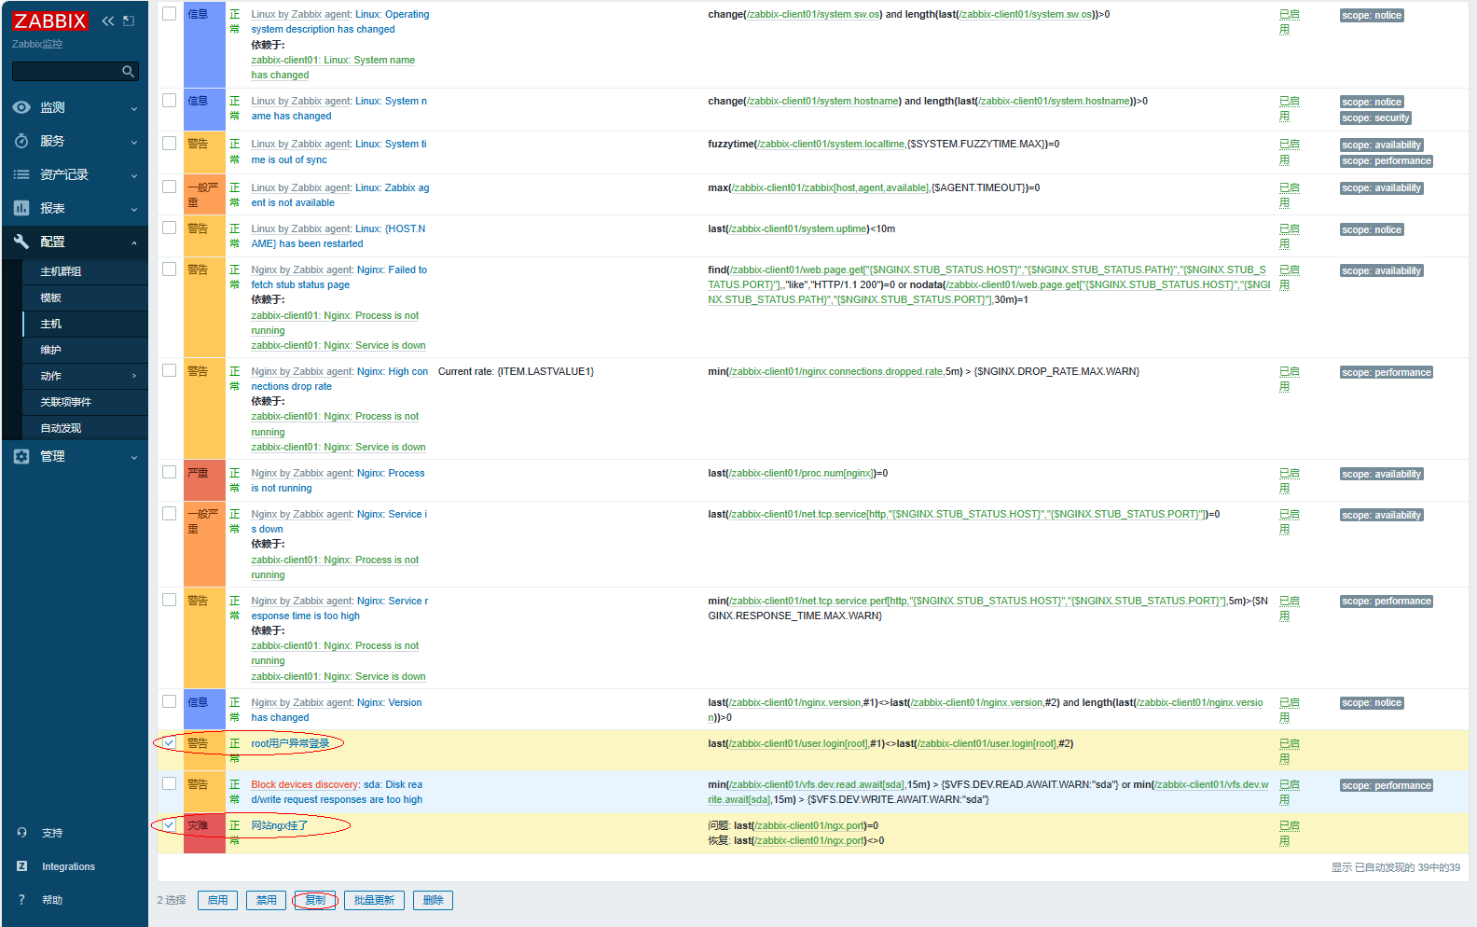Image resolution: width=1477 pixels, height=927 pixels.
Task: Collapse the sidebar with double-arrow icon
Action: tap(108, 21)
